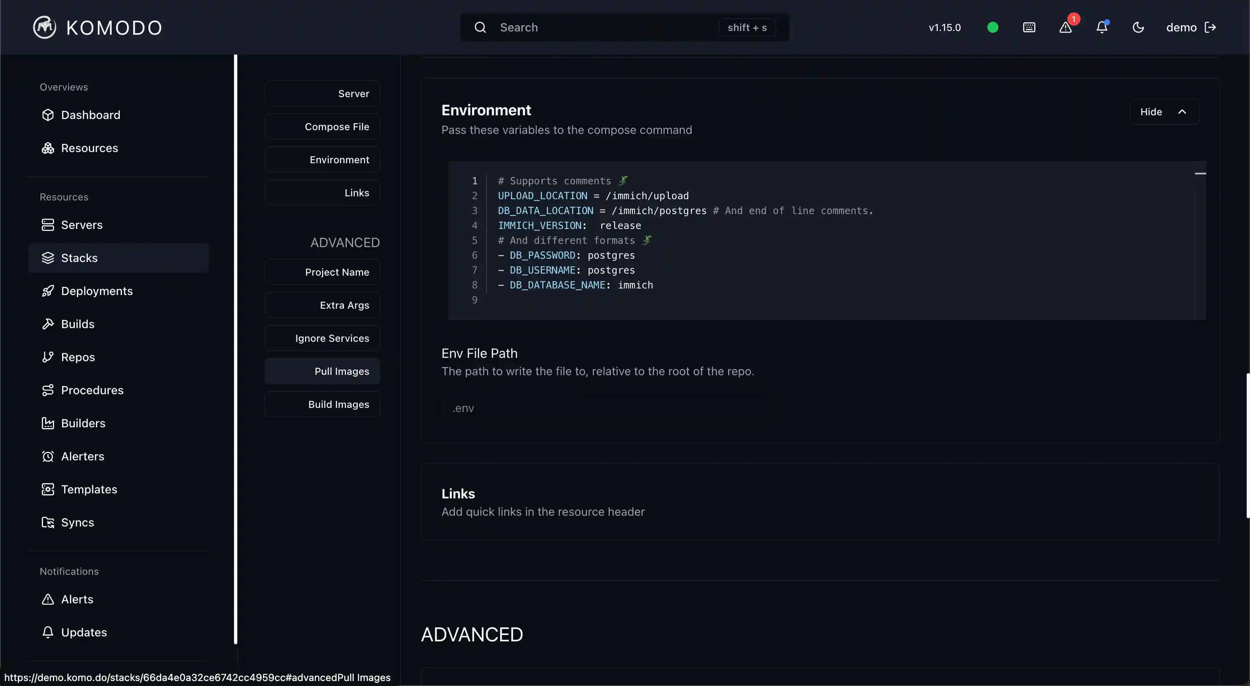Toggle dark mode moon icon
Image resolution: width=1250 pixels, height=686 pixels.
click(1138, 28)
